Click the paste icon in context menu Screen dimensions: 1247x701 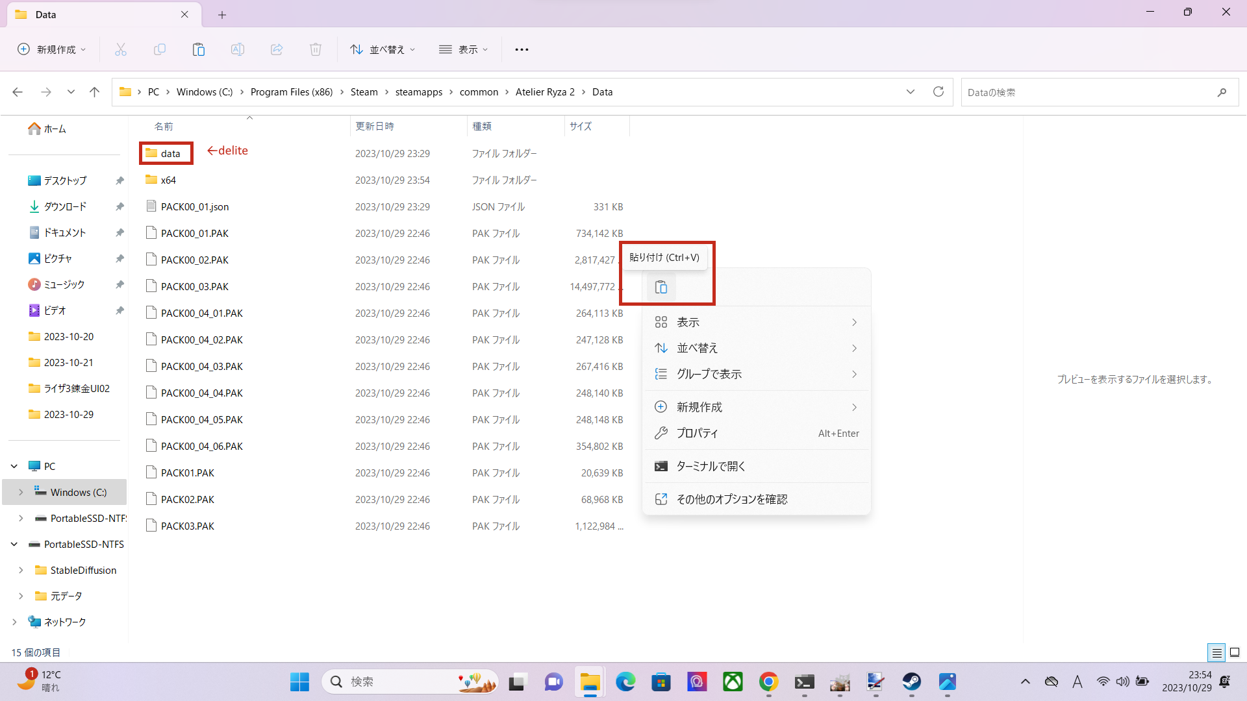(661, 287)
